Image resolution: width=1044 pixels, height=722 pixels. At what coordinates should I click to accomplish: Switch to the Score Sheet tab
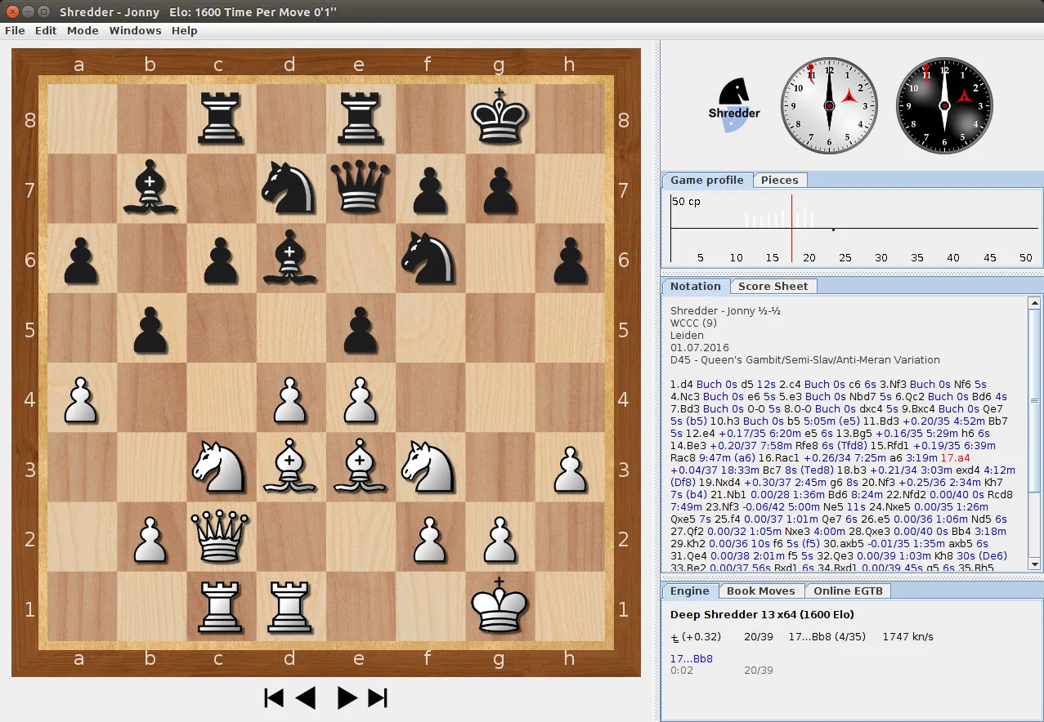pyautogui.click(x=773, y=286)
